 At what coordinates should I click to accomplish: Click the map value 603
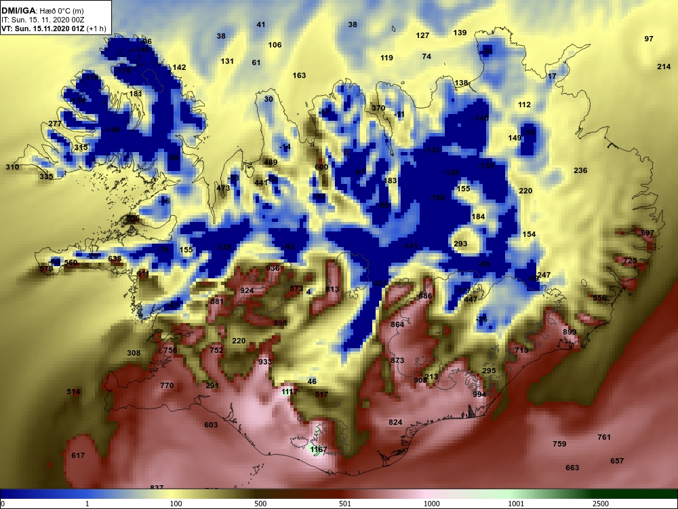[211, 425]
